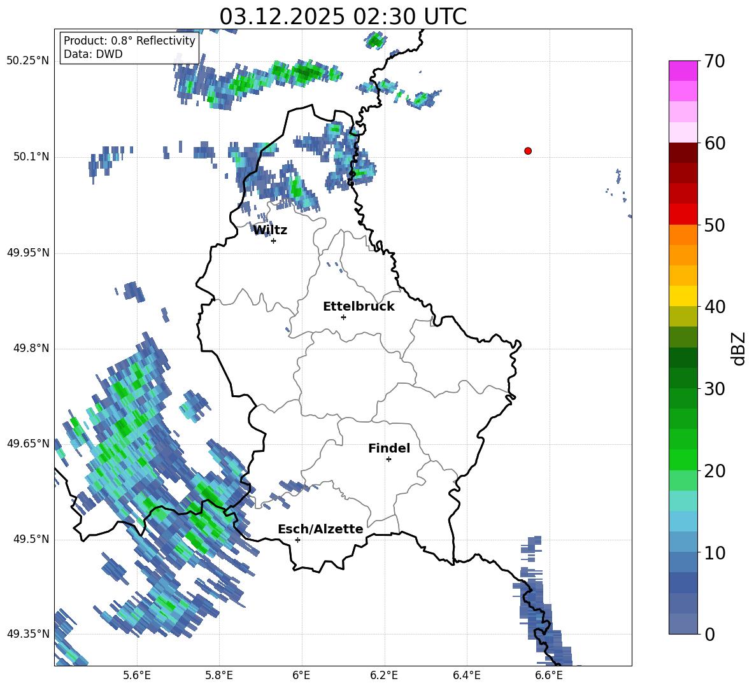Click the 49.95°N latitude label
The image size is (754, 688).
28,252
